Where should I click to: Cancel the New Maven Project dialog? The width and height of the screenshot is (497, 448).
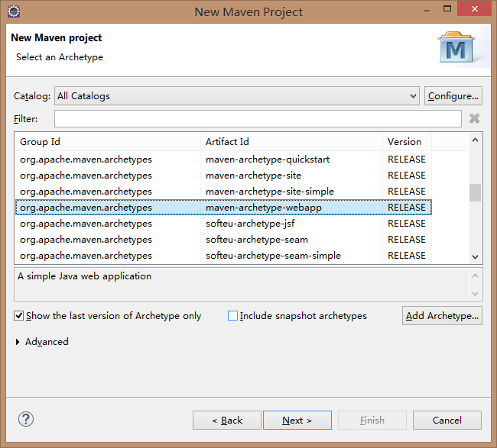447,421
